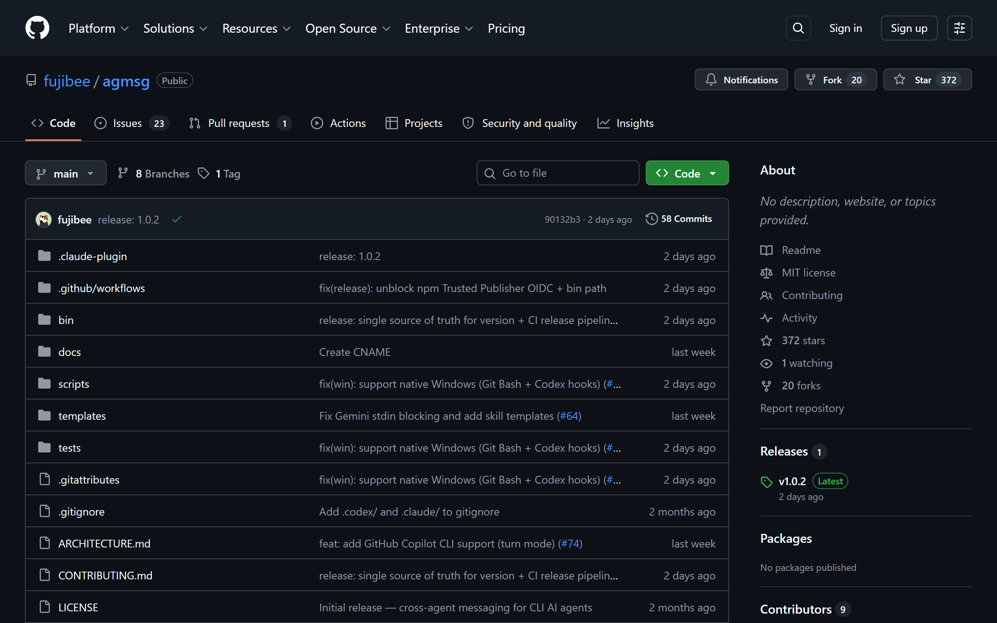
Task: Open the v1.0.2 Latest release
Action: (803, 481)
